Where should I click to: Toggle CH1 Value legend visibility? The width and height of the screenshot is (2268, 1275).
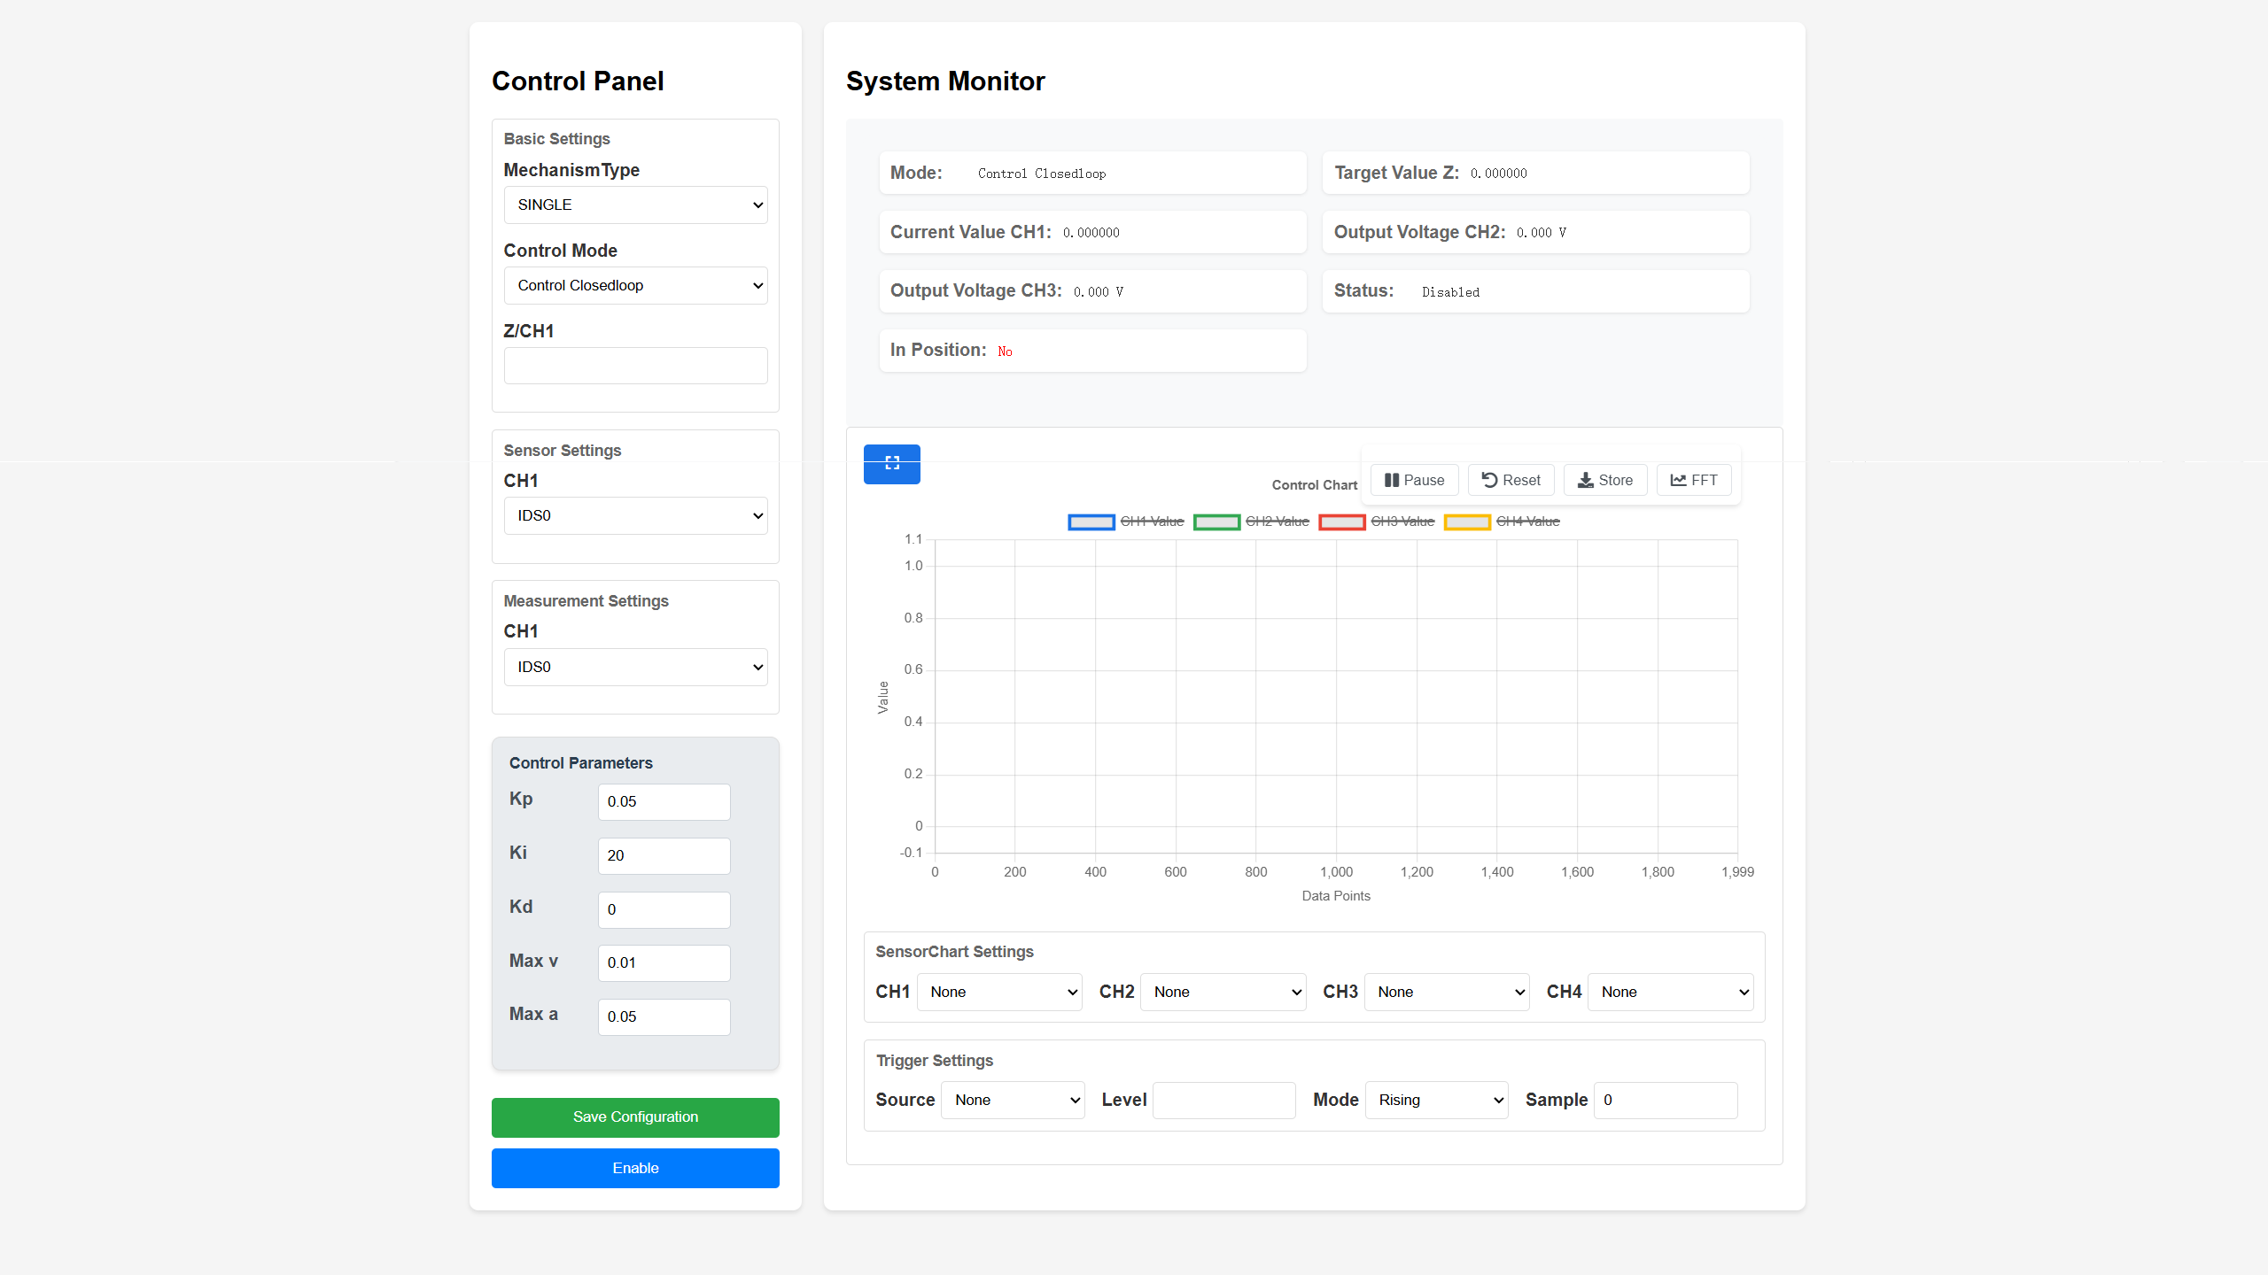(x=1126, y=522)
